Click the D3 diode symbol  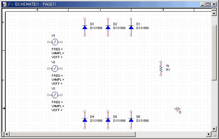click(x=85, y=27)
